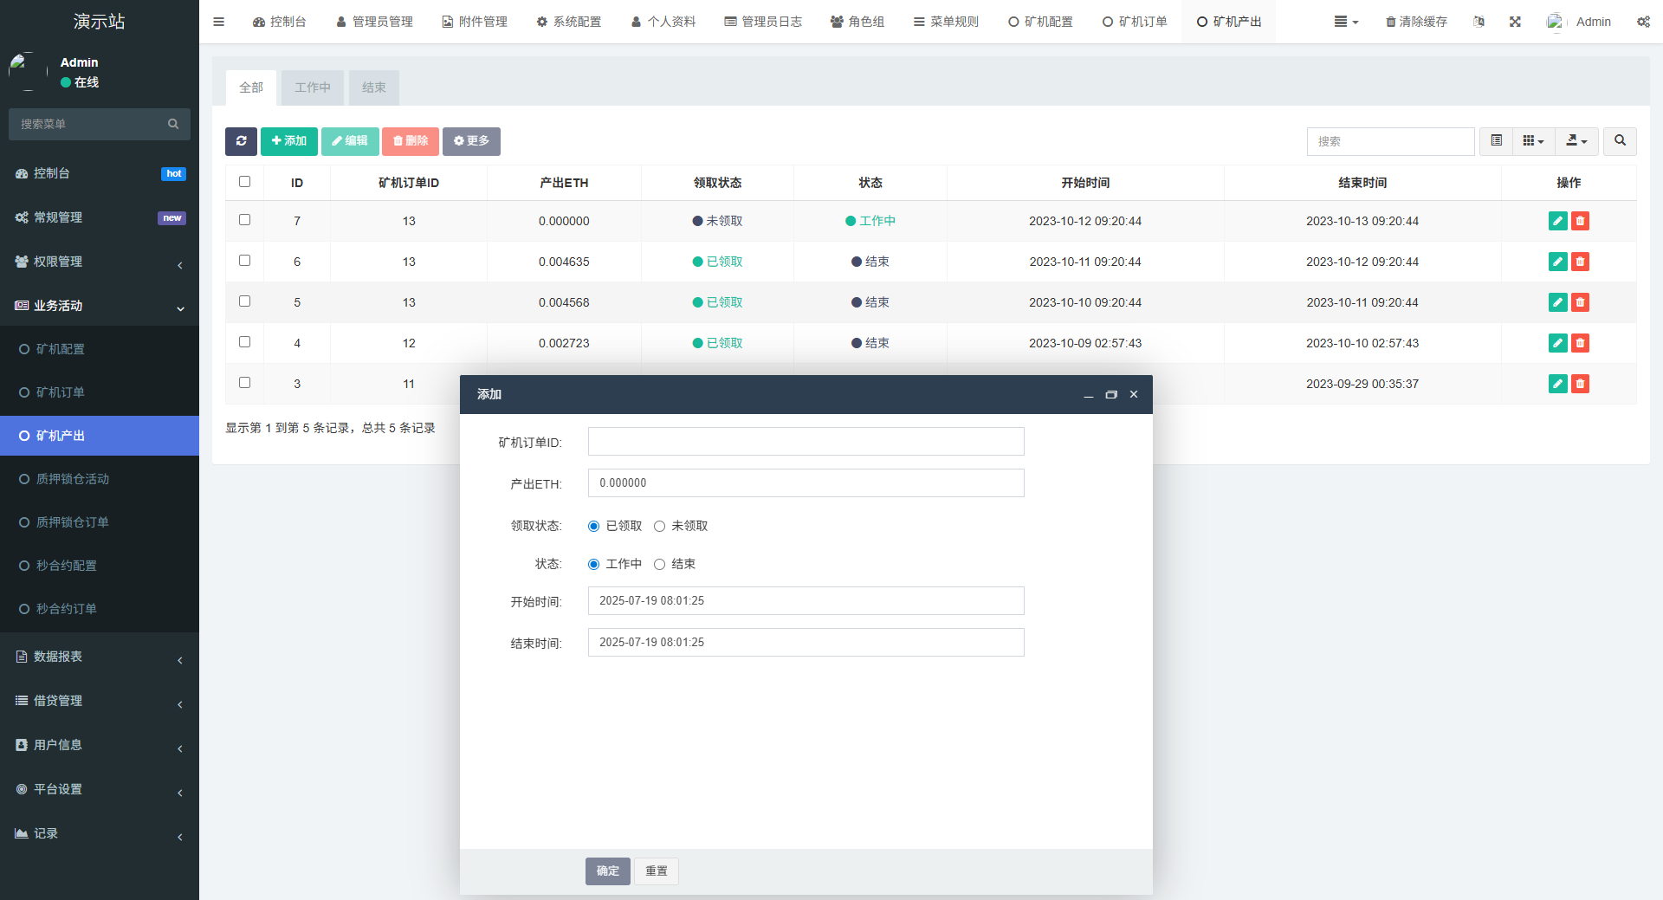Open the detail view icon beside search
This screenshot has height=900, width=1663.
[1494, 140]
